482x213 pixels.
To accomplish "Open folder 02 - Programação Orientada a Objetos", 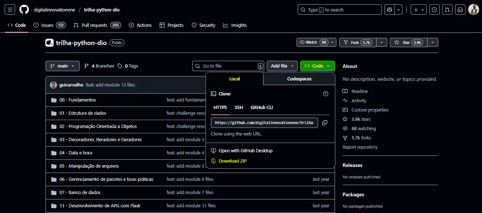I will point(98,127).
